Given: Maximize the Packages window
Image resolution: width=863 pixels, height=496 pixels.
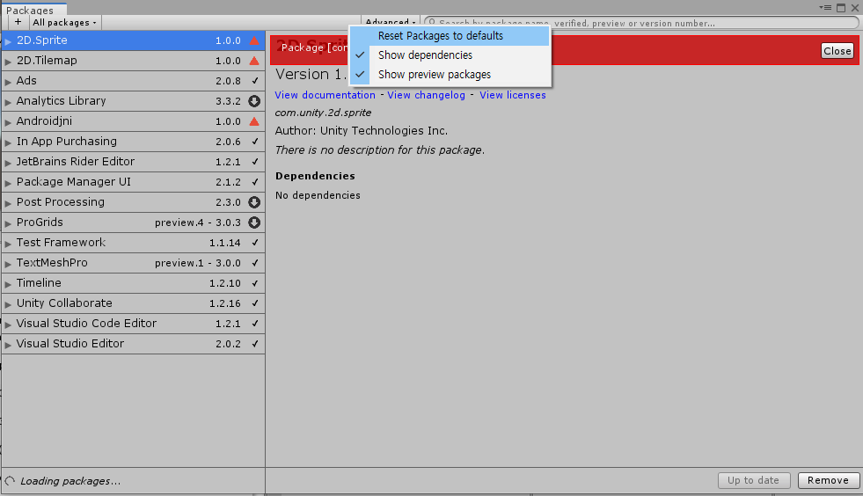Looking at the screenshot, I should 841,8.
